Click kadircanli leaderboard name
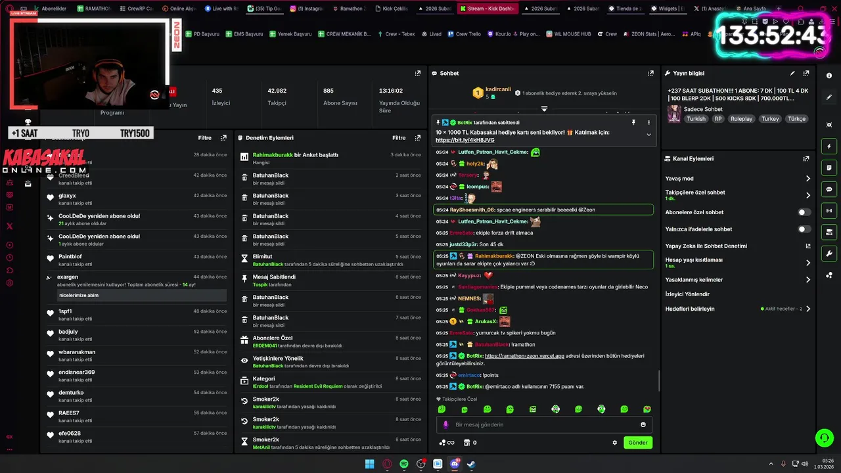This screenshot has height=473, width=841. [498, 89]
